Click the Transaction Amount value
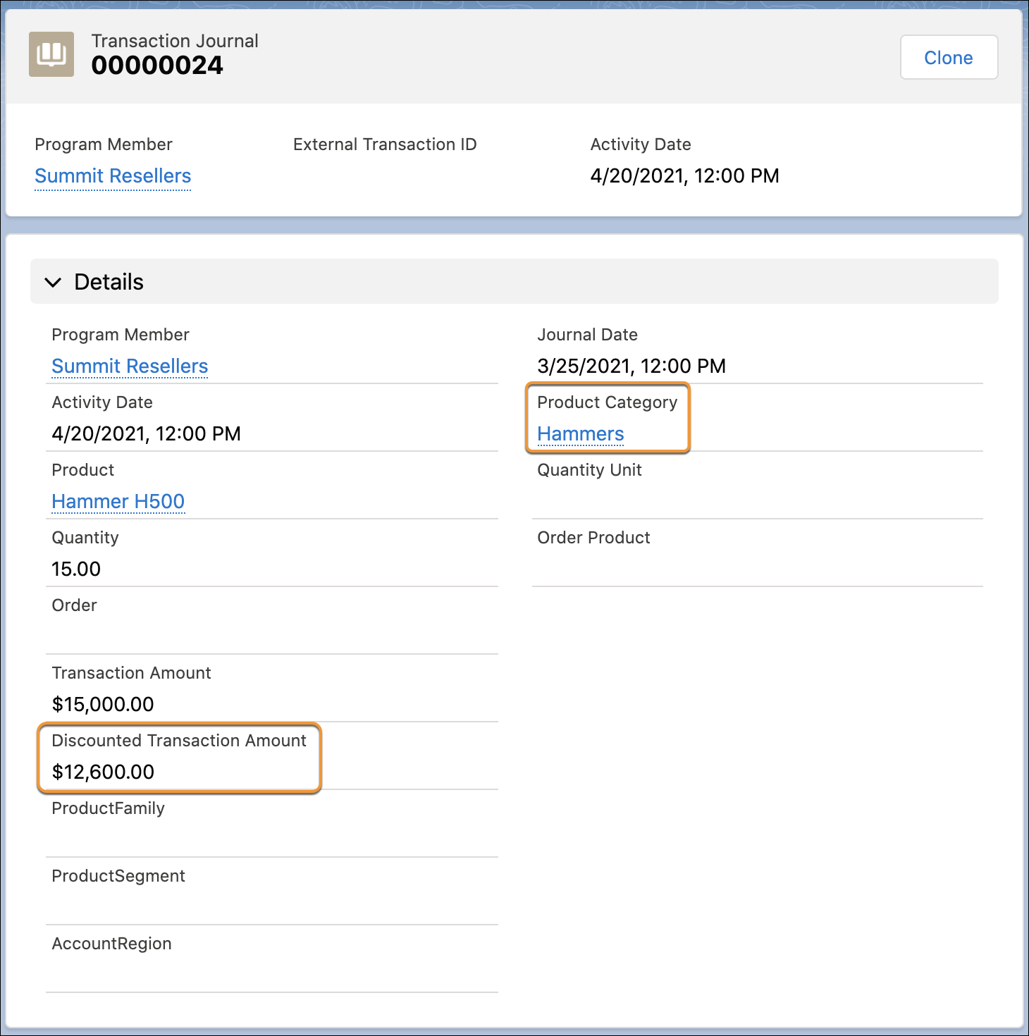The width and height of the screenshot is (1029, 1036). coord(102,703)
